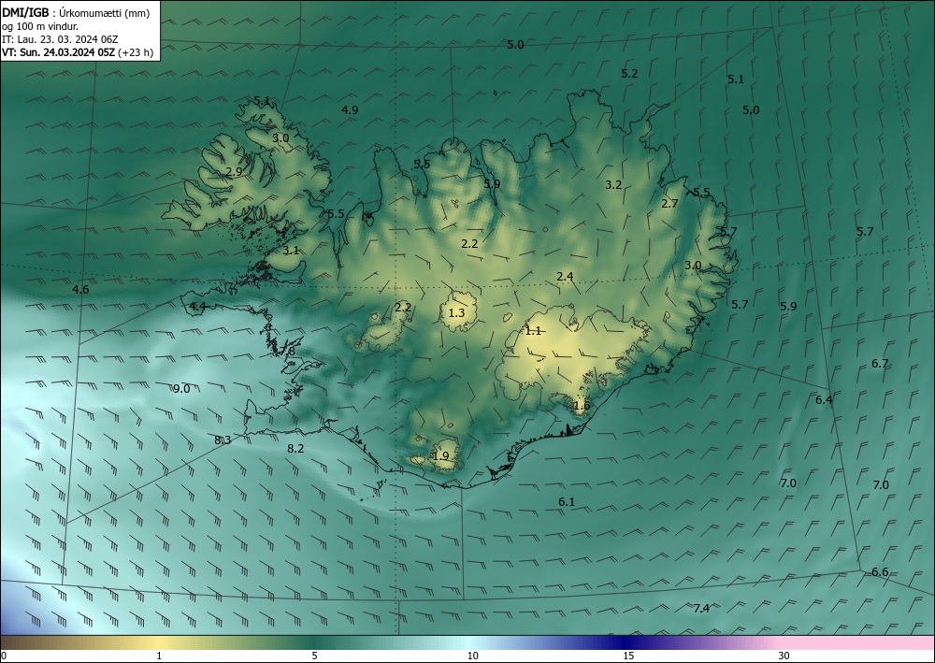Click the 6.4 value on the map

pos(824,399)
